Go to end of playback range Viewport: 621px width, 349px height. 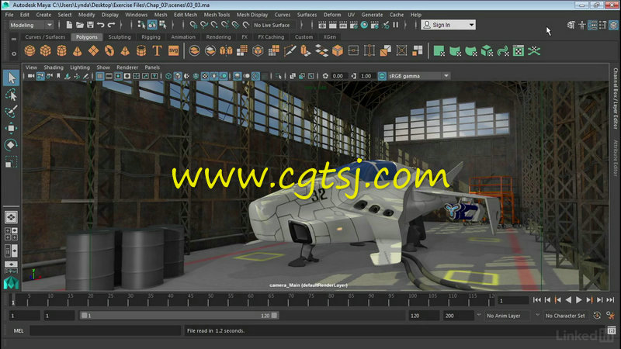tap(610, 300)
